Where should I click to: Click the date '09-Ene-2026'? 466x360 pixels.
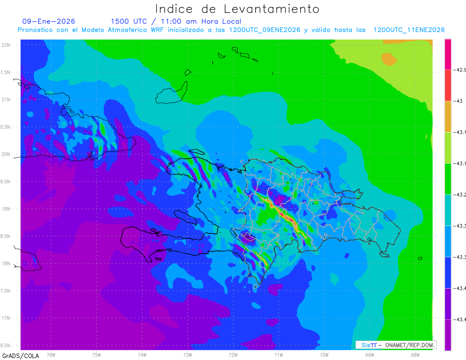pyautogui.click(x=49, y=21)
